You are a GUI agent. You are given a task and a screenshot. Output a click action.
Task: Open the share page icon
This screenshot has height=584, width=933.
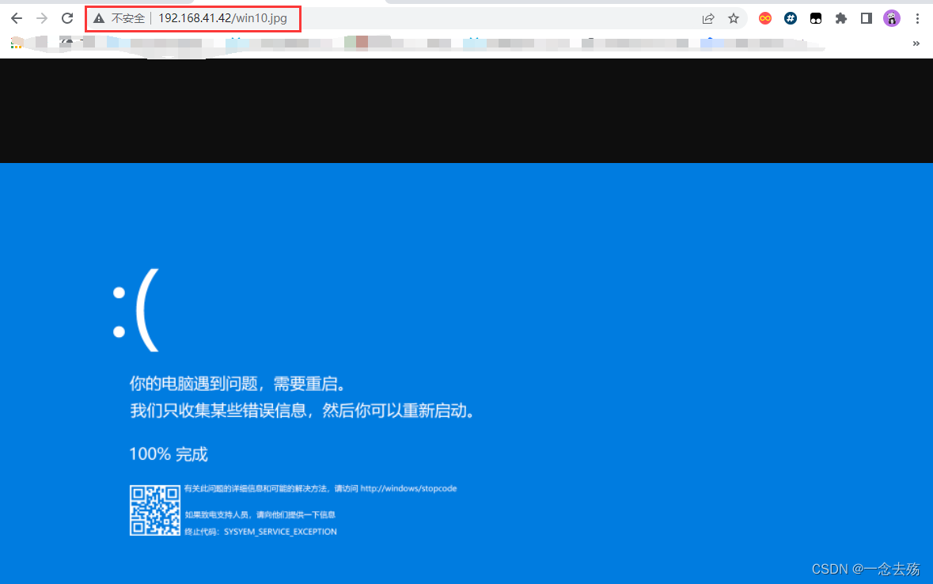click(x=708, y=17)
